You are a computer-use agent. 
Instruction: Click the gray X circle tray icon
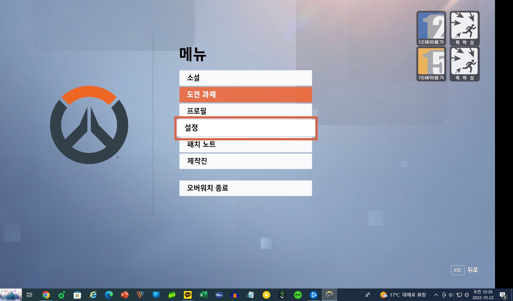pyautogui.click(x=467, y=295)
